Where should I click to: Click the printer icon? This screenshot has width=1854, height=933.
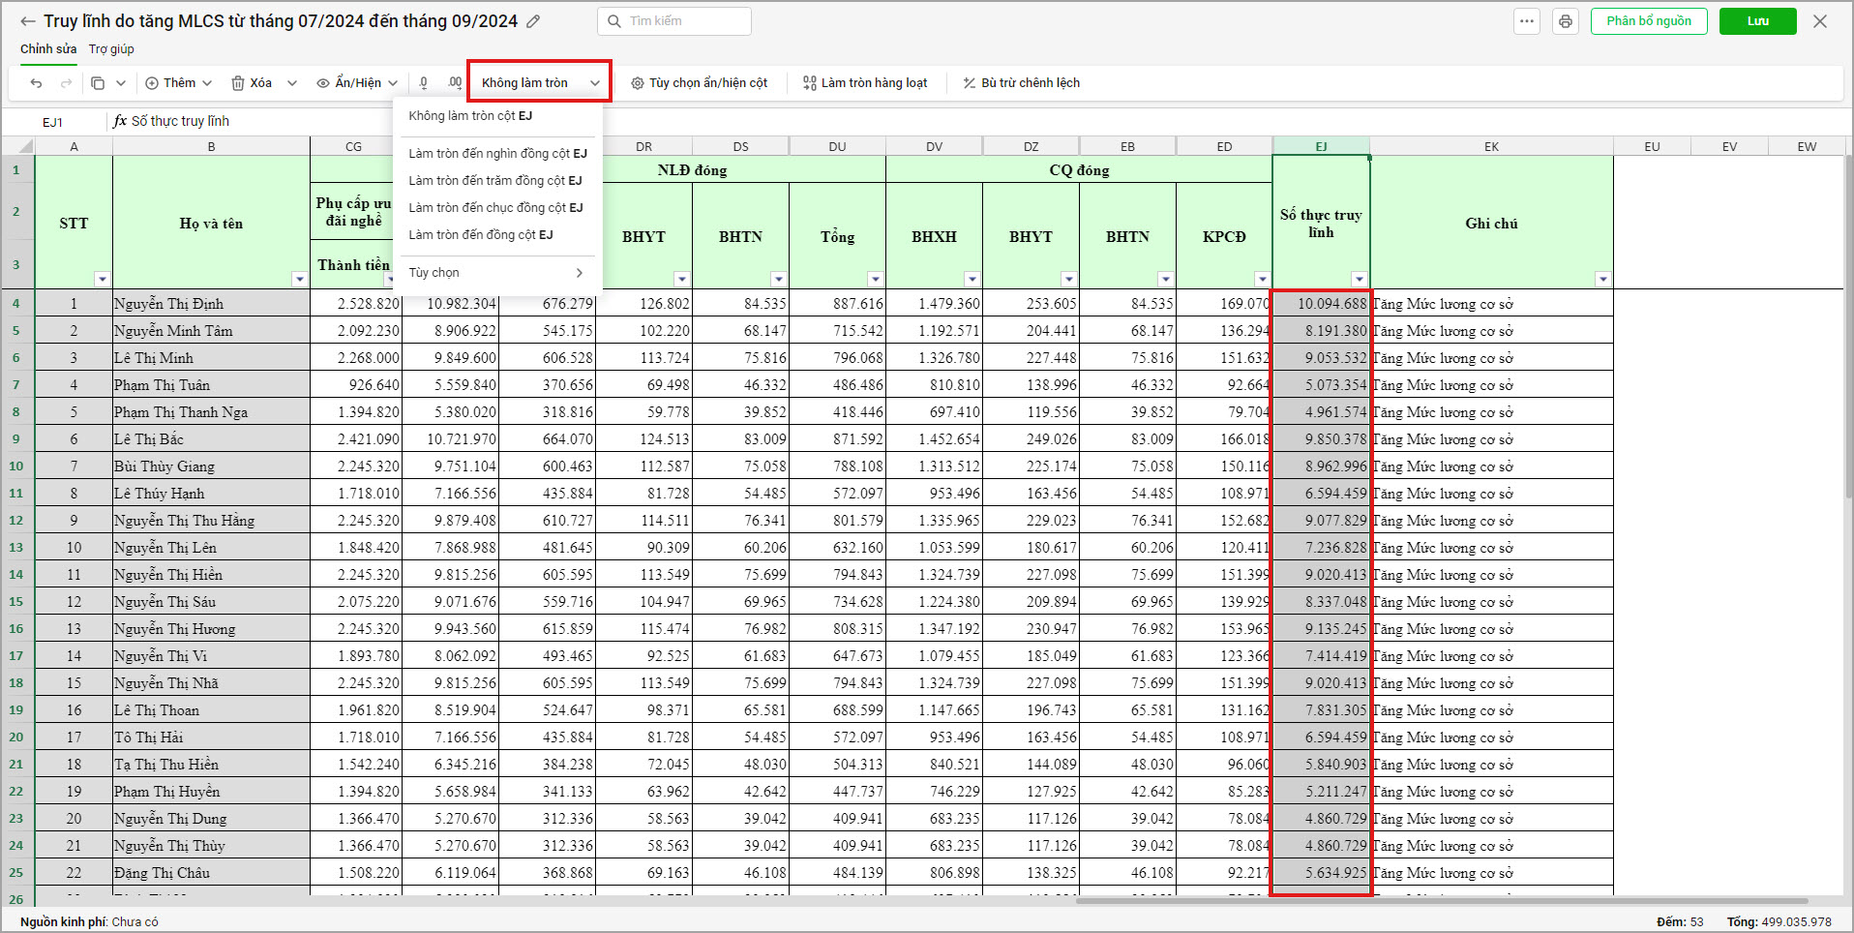[1566, 21]
